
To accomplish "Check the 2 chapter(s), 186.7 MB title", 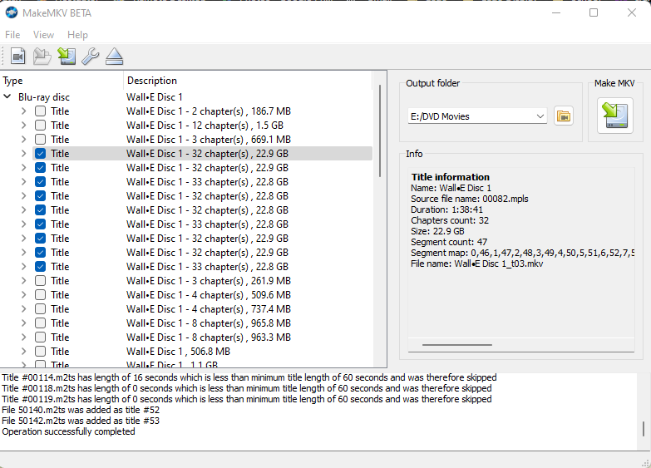I will (40, 111).
